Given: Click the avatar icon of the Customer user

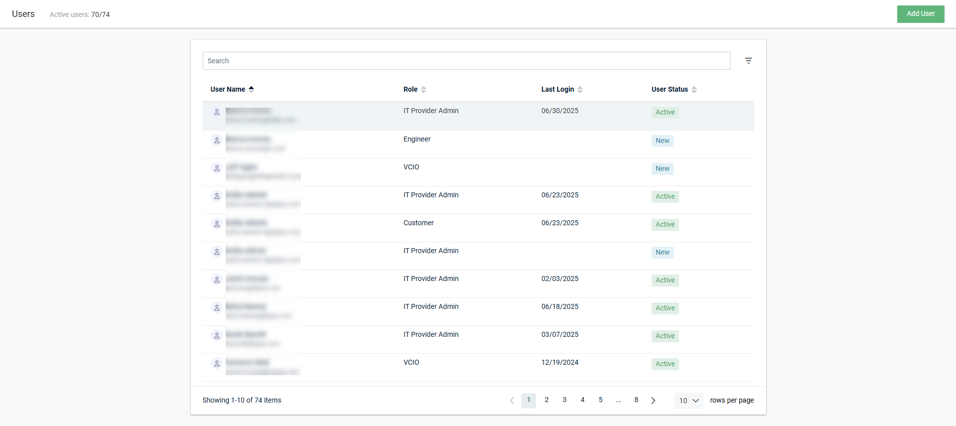Looking at the screenshot, I should 217,224.
